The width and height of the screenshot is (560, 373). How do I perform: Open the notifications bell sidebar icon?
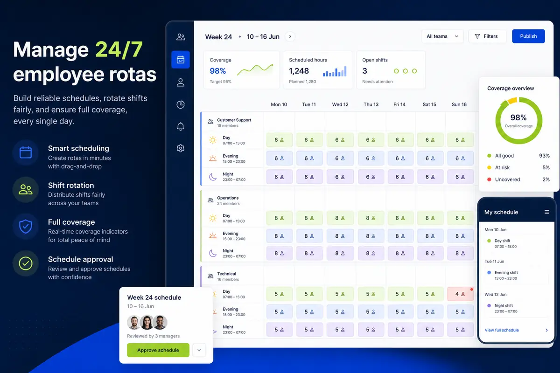181,126
